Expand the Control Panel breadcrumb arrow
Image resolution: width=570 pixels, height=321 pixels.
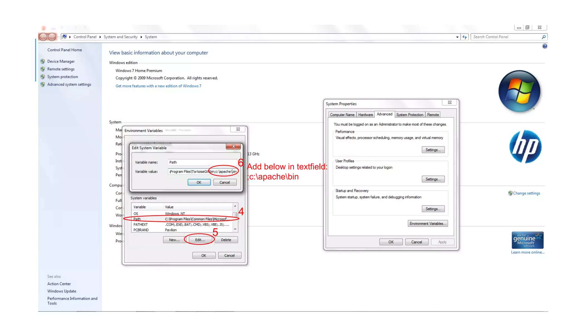tap(100, 37)
